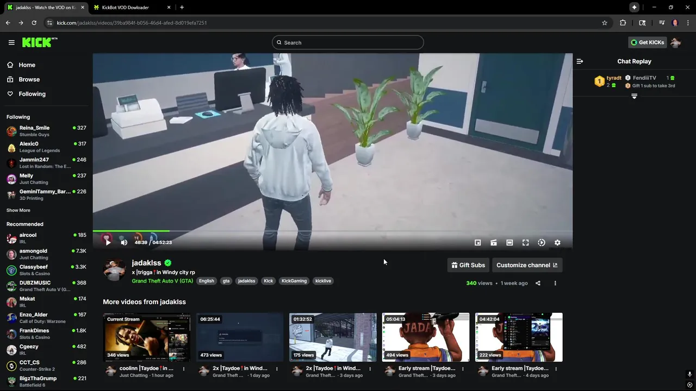This screenshot has height=391, width=696.
Task: Open the 01:32:52 video thumbnail
Action: pyautogui.click(x=333, y=337)
